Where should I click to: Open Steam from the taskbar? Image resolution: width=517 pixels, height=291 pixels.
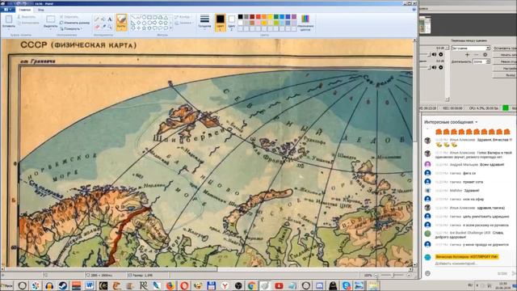click(x=63, y=285)
